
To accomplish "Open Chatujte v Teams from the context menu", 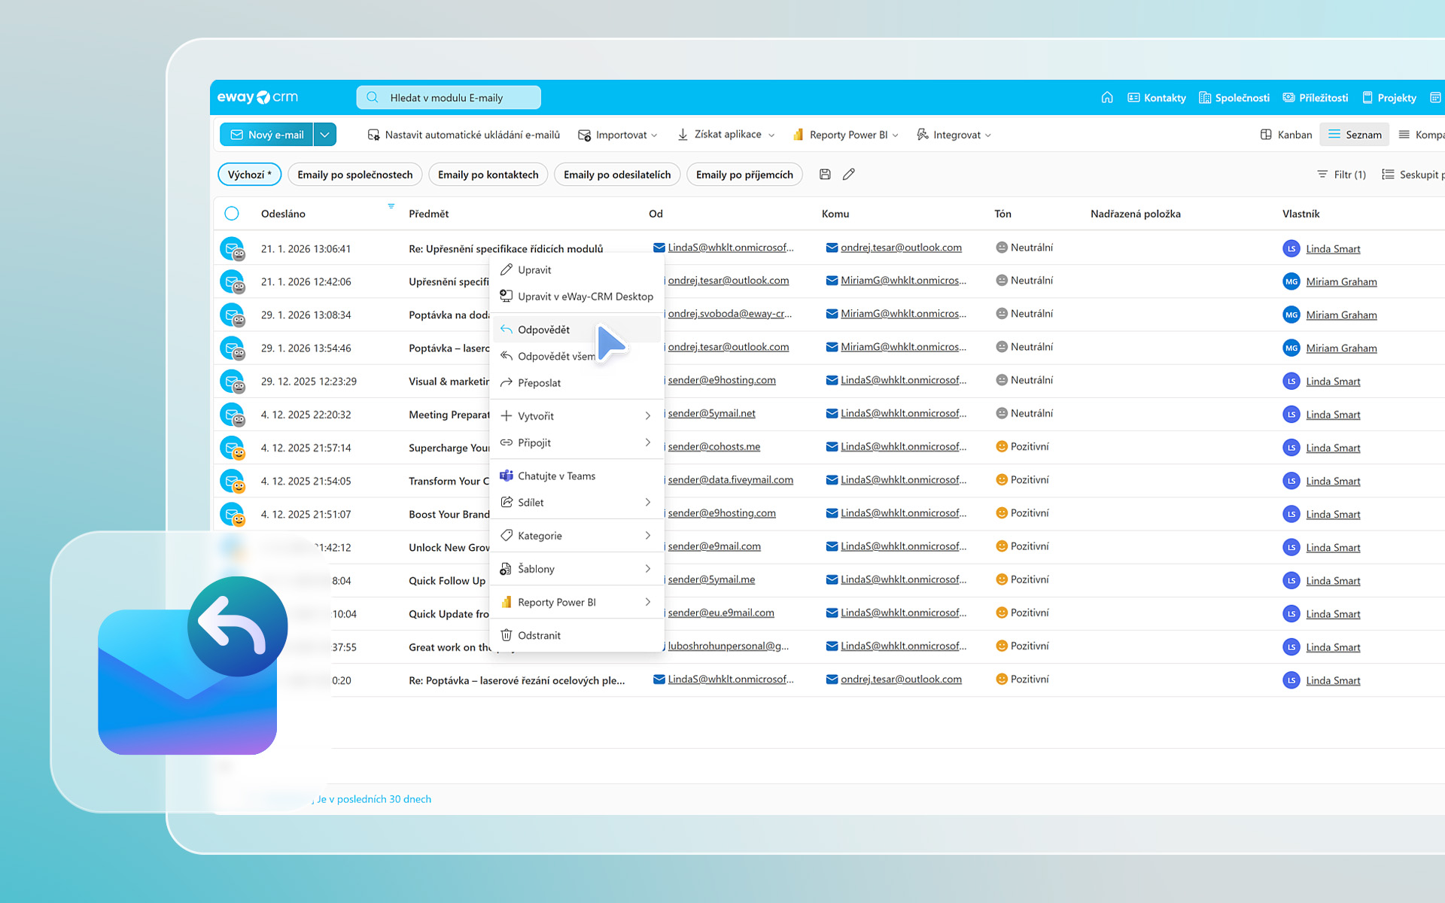I will [x=556, y=476].
